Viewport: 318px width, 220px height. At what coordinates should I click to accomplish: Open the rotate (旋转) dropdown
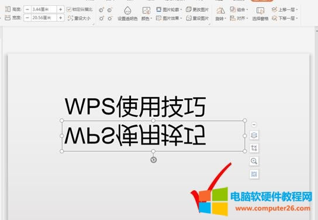coord(220,13)
